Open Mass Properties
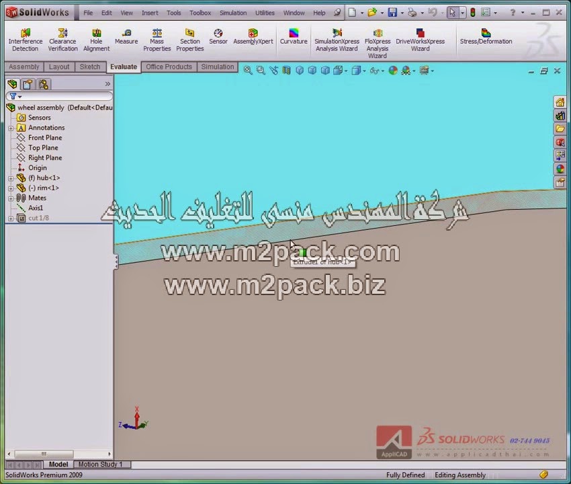 pos(157,40)
